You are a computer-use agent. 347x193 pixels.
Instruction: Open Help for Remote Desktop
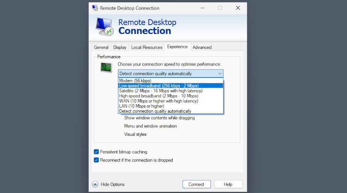point(228,185)
